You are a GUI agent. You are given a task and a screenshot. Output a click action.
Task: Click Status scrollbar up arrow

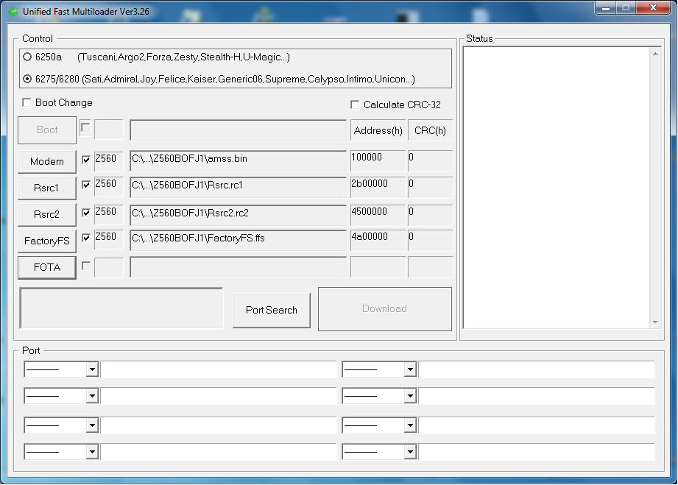(655, 54)
